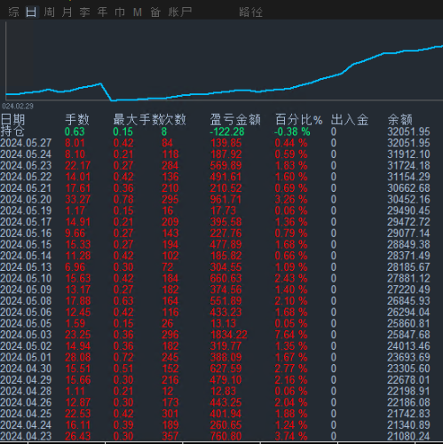Open the 季 quarterly tab
This screenshot has width=443, height=444.
pyautogui.click(x=84, y=12)
